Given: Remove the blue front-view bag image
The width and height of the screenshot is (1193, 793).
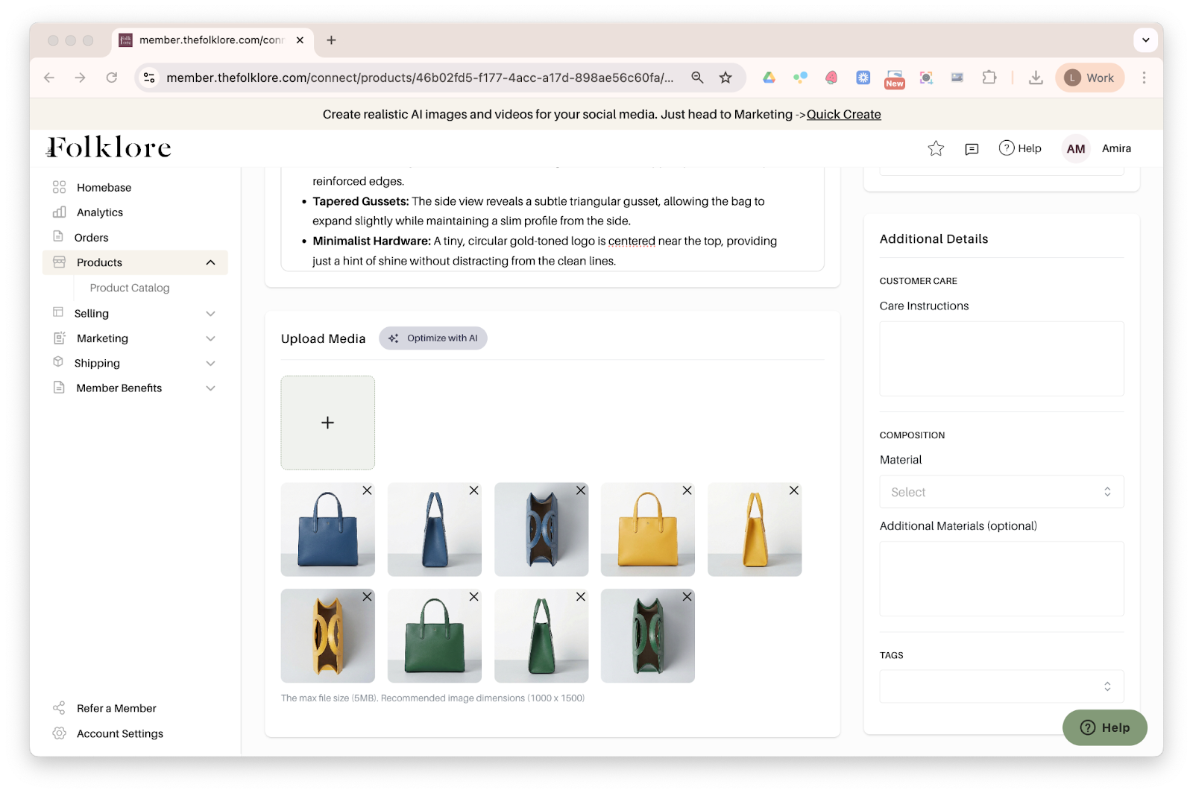Looking at the screenshot, I should coord(367,490).
